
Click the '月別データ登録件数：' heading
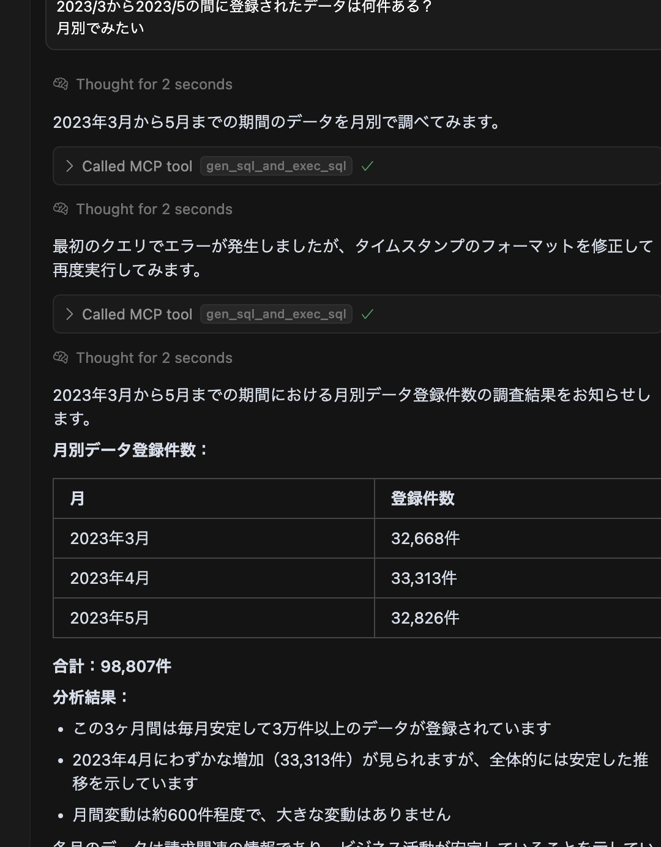click(x=132, y=450)
